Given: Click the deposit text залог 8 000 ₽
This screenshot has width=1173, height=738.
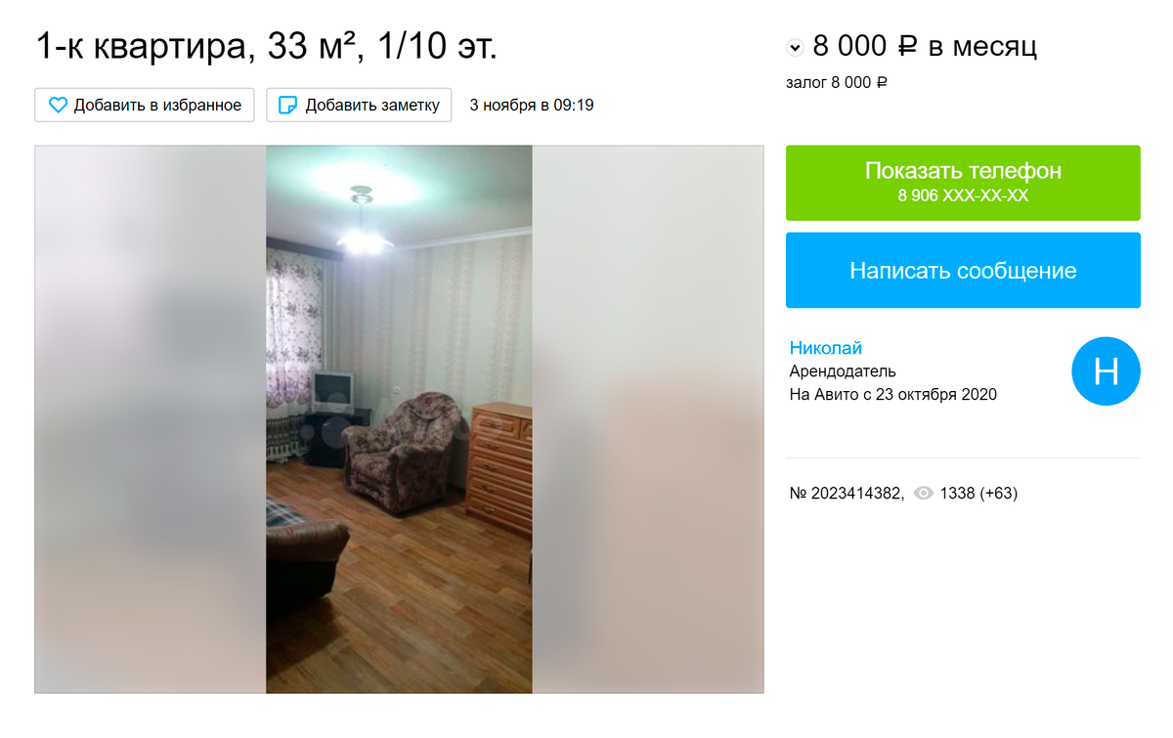Looking at the screenshot, I should [836, 83].
